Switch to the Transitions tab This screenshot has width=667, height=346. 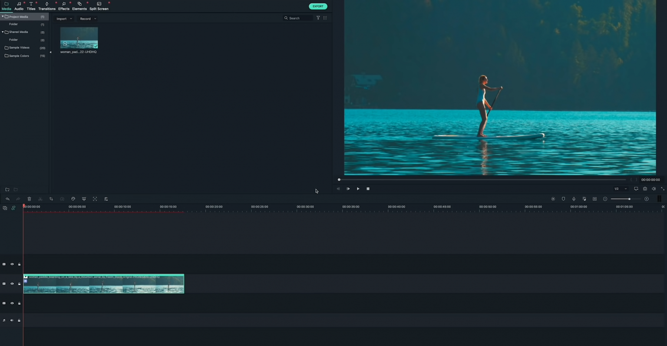47,6
